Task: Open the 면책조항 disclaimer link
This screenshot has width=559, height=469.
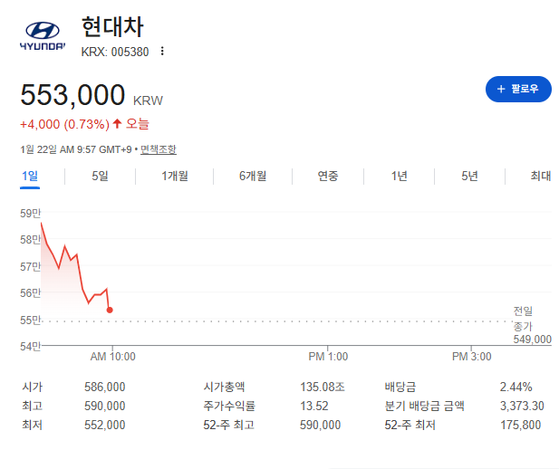Action: click(159, 149)
